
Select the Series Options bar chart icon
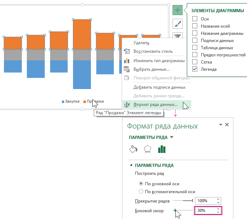(x=162, y=149)
